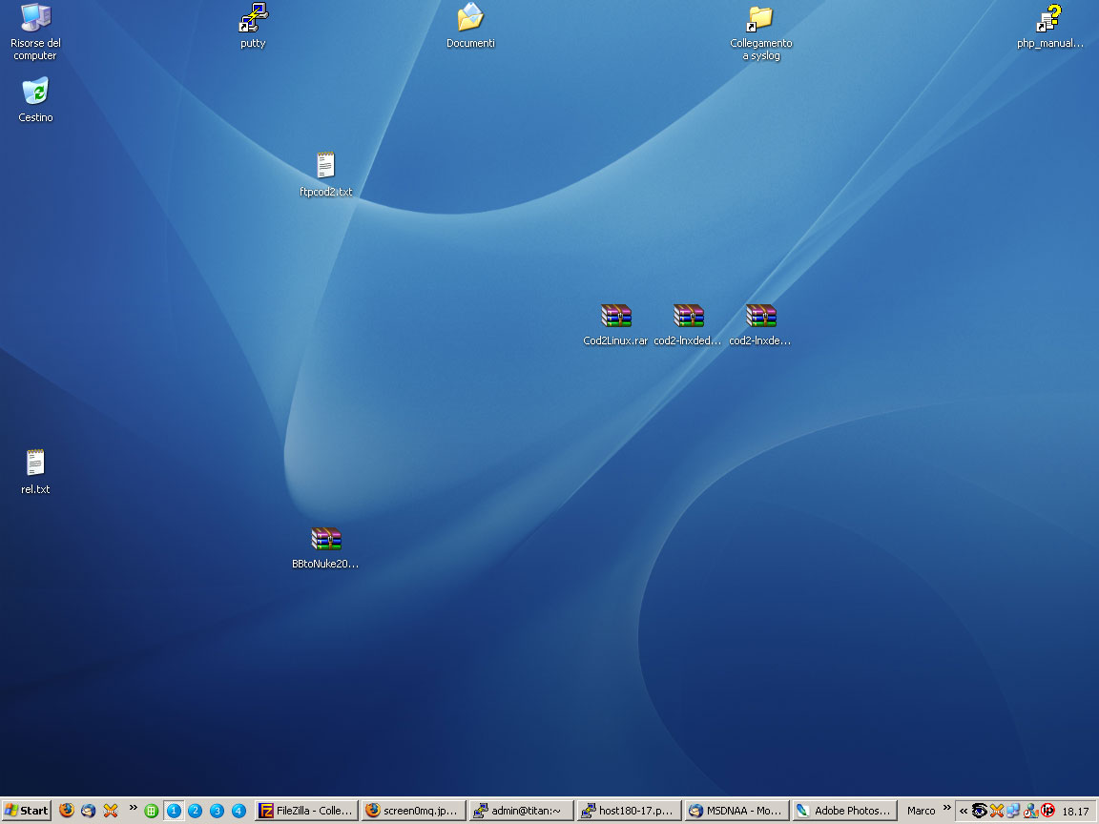The height and width of the screenshot is (824, 1099).
Task: Launch Thunderbird from the Quick Launch bar
Action: point(89,811)
